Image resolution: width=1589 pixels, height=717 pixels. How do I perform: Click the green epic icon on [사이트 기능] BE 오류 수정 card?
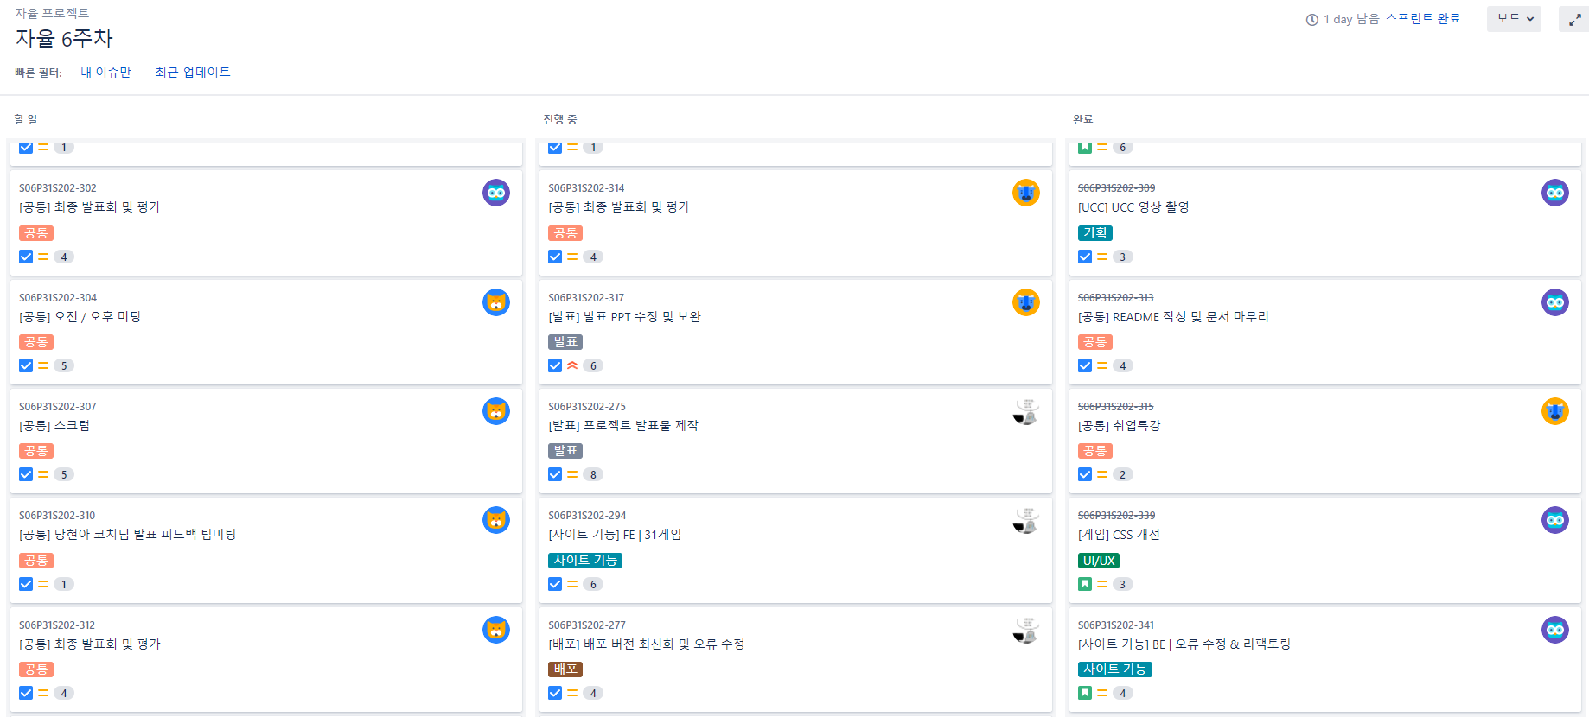tap(1085, 693)
